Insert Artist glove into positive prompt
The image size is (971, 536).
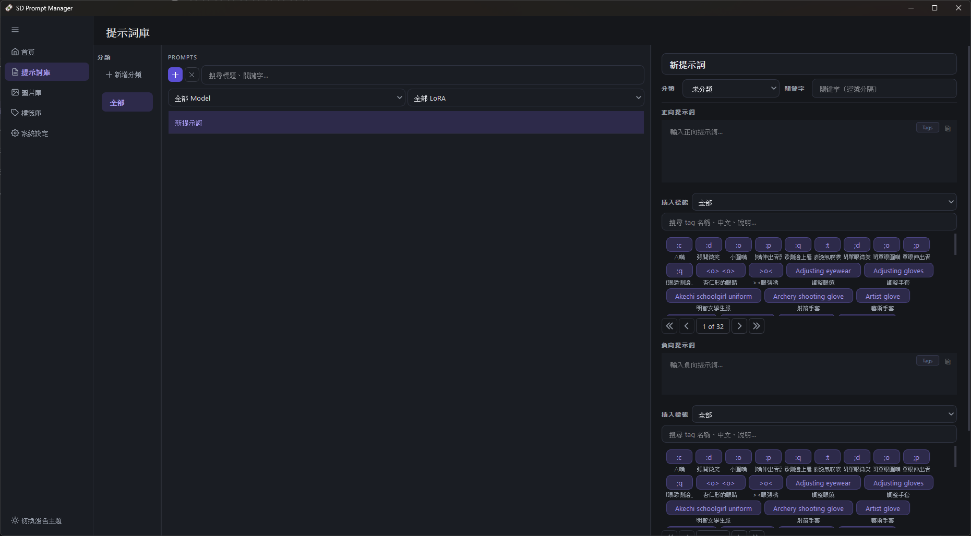coord(883,296)
